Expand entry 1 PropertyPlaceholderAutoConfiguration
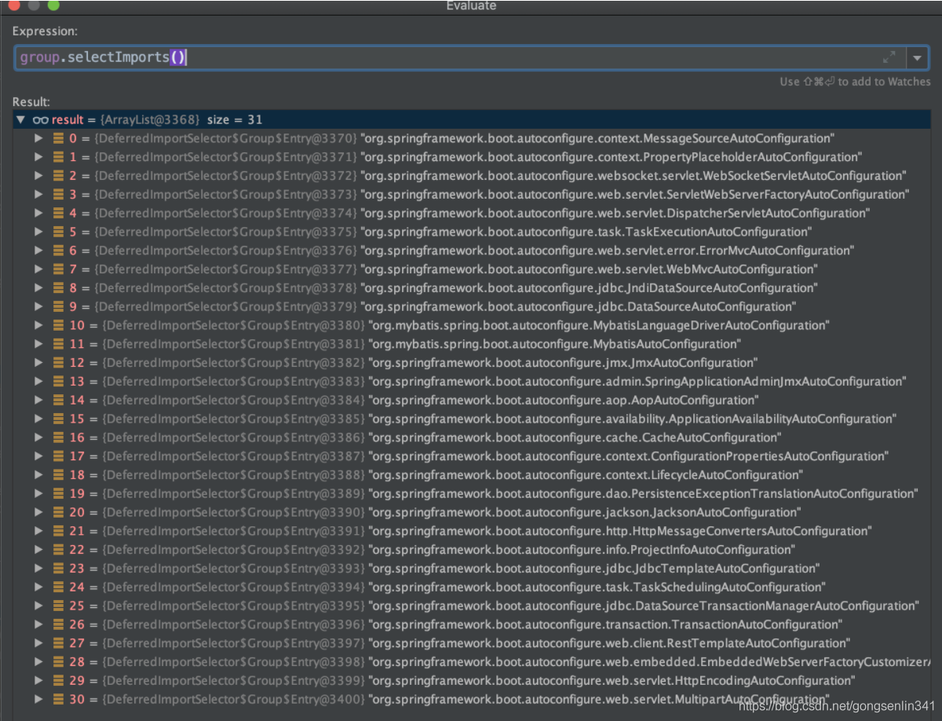Image resolution: width=942 pixels, height=721 pixels. pos(38,157)
